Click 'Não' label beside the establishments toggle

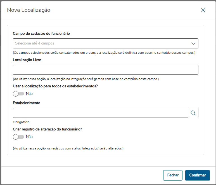point(29,93)
